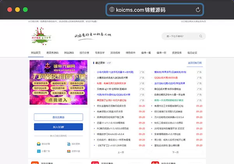Click the colorful resources icon in privileges list

coord(69,151)
